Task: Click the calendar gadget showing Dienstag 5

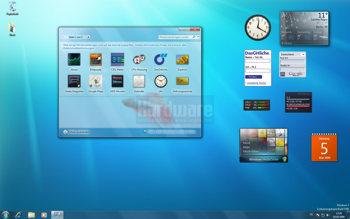Action: (324, 147)
